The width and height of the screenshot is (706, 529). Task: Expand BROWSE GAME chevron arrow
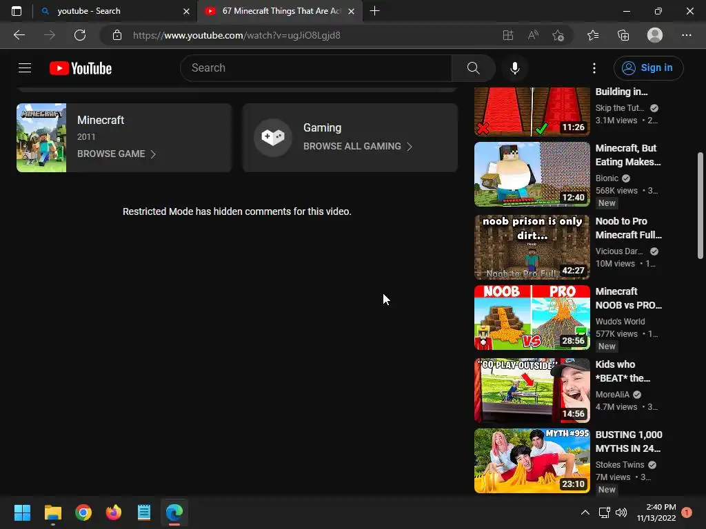(153, 154)
